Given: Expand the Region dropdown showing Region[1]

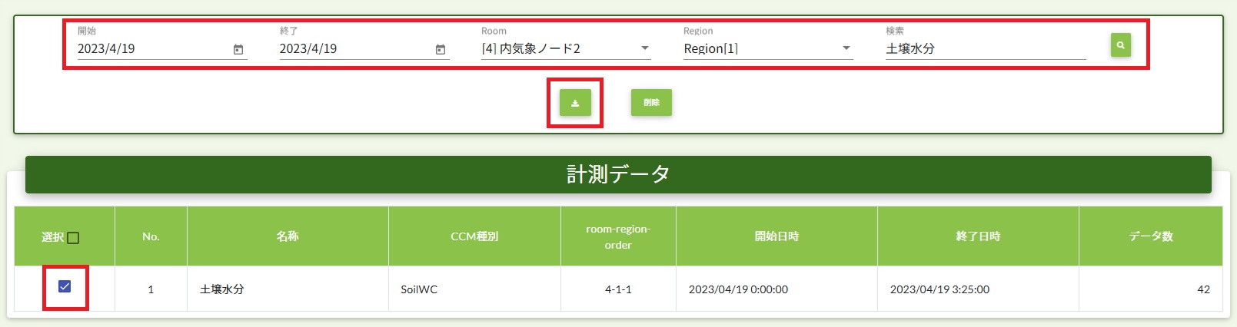Looking at the screenshot, I should click(x=768, y=48).
